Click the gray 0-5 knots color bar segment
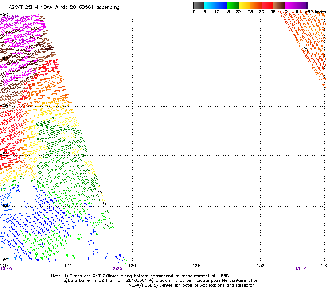This screenshot has height=288, width=328. [199, 5]
